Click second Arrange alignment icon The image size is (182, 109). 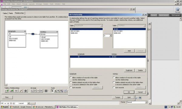click(x=35, y=91)
